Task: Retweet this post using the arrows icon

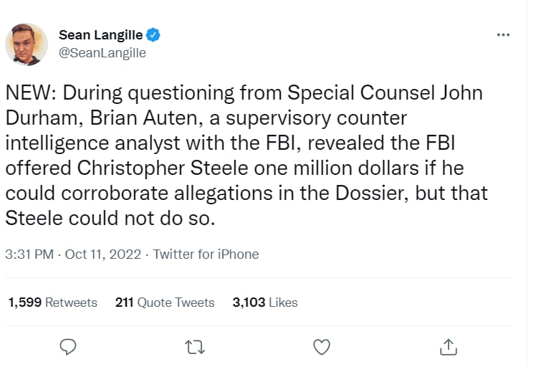Action: [195, 347]
